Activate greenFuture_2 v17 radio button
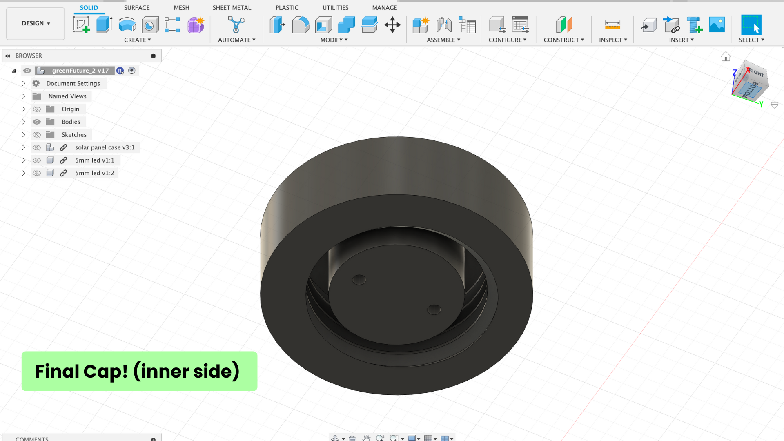 pyautogui.click(x=132, y=71)
